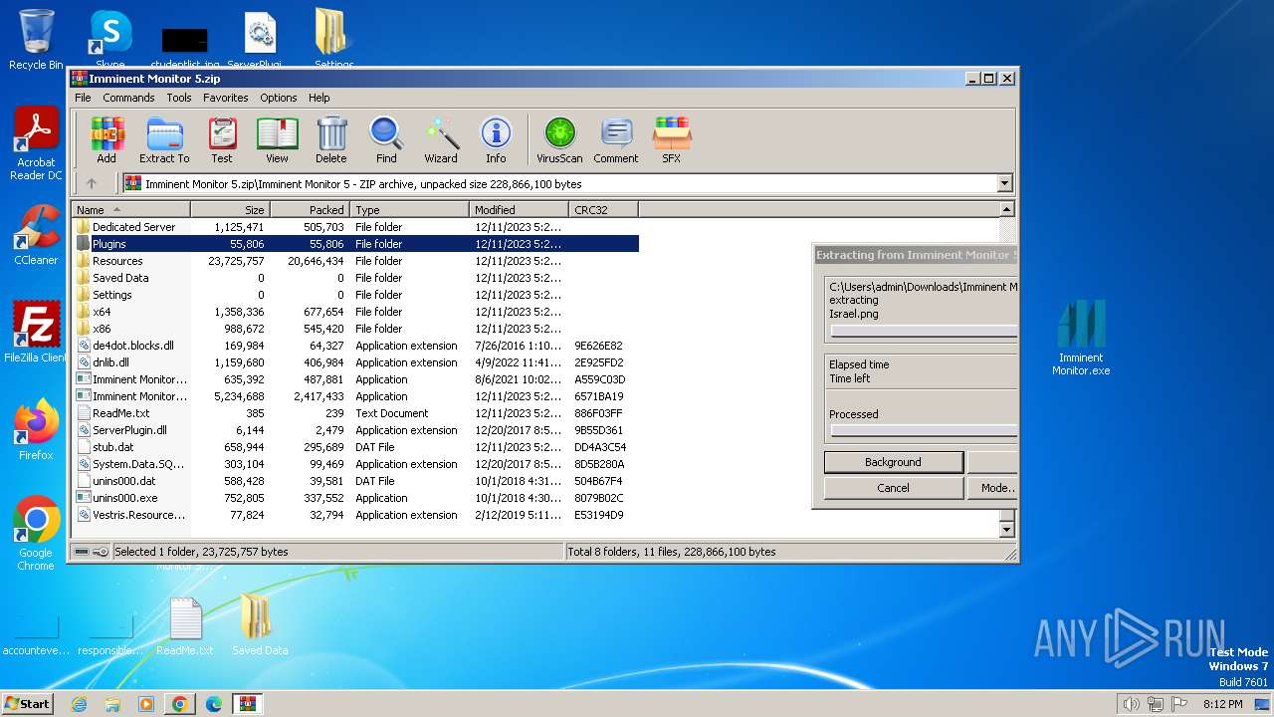Viewport: 1274px width, 717px height.
Task: Open the View toolbar icon
Action: (x=277, y=139)
